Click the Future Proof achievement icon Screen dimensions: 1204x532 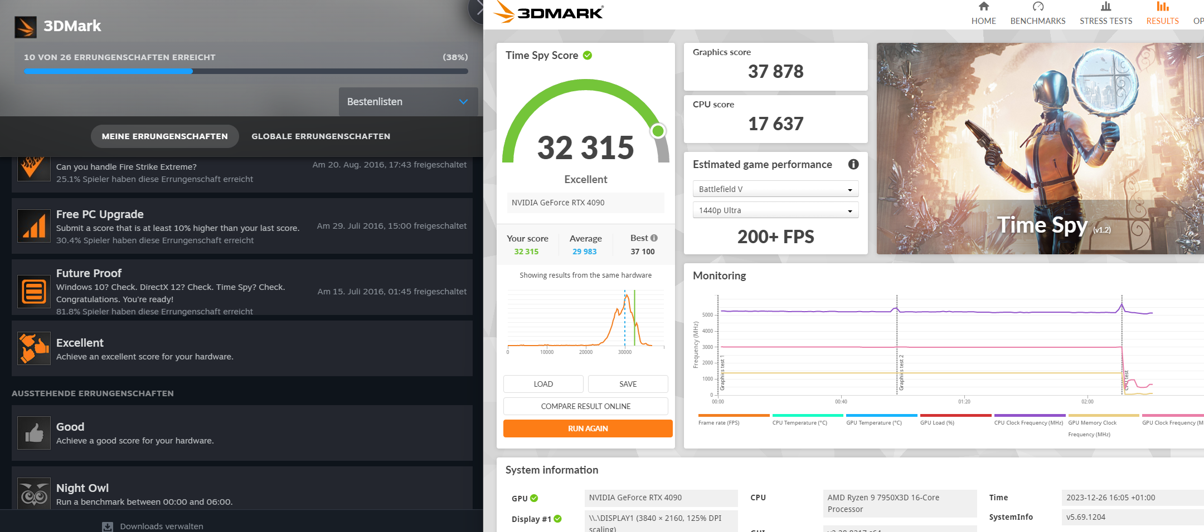[34, 291]
